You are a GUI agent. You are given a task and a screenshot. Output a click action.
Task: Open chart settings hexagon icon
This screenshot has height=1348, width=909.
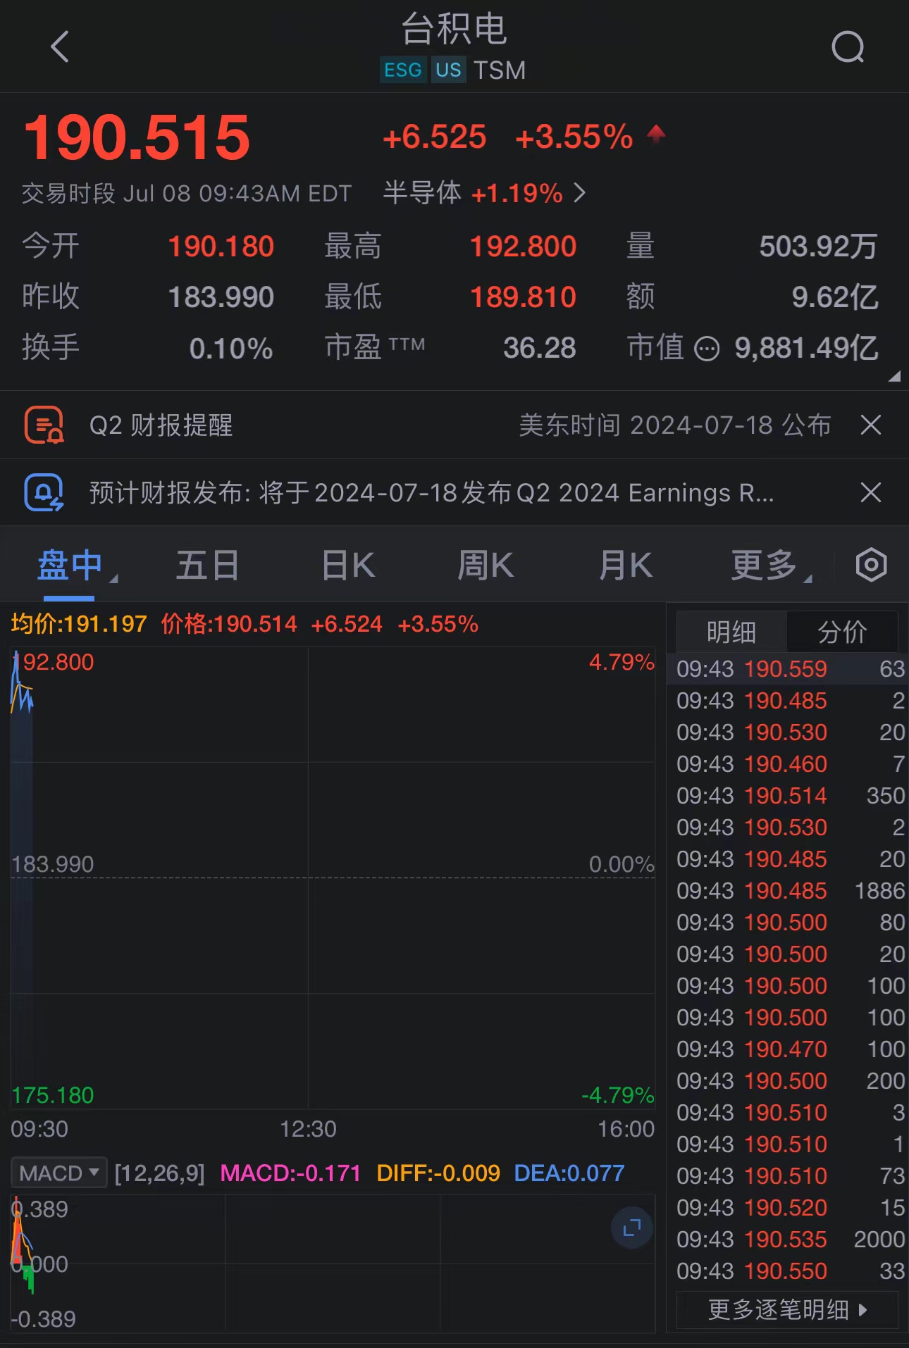coord(871,565)
